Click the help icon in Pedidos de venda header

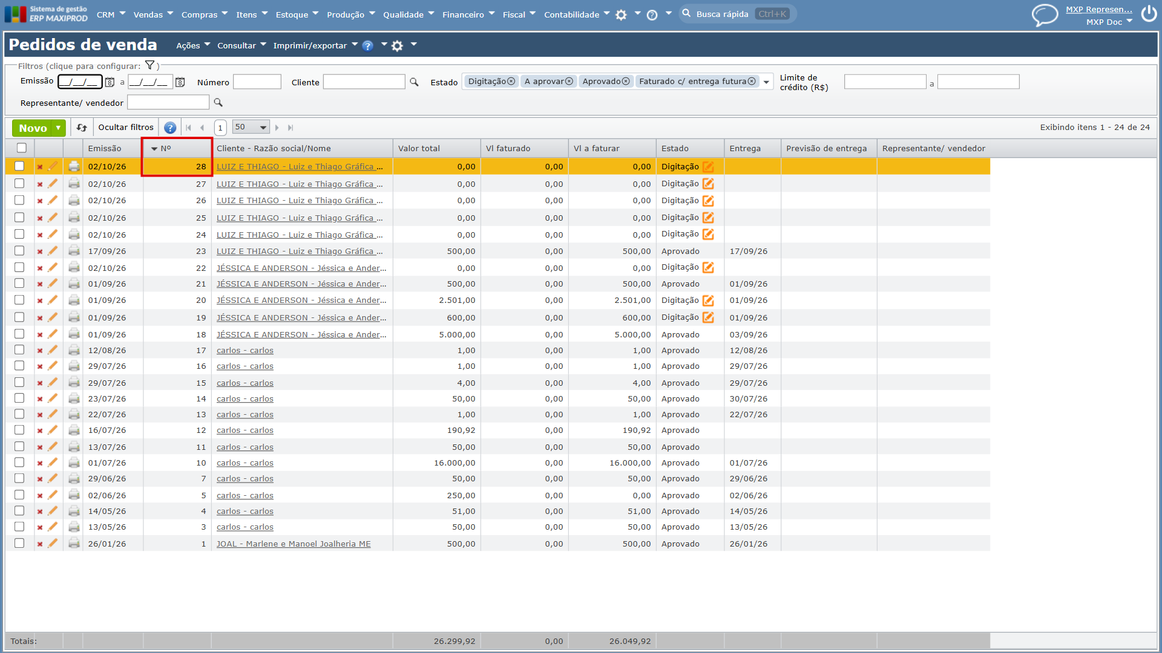pos(367,46)
